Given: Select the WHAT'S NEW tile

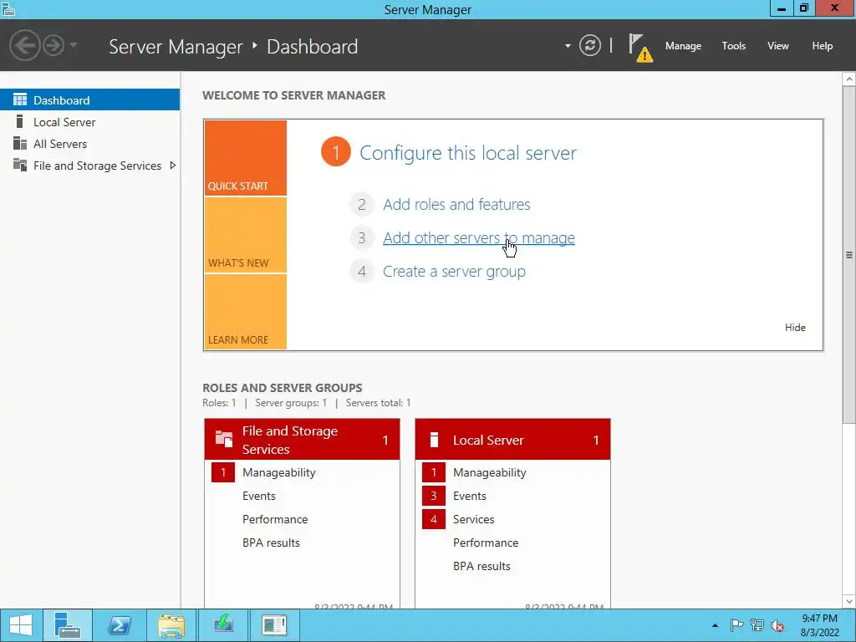Looking at the screenshot, I should (245, 235).
